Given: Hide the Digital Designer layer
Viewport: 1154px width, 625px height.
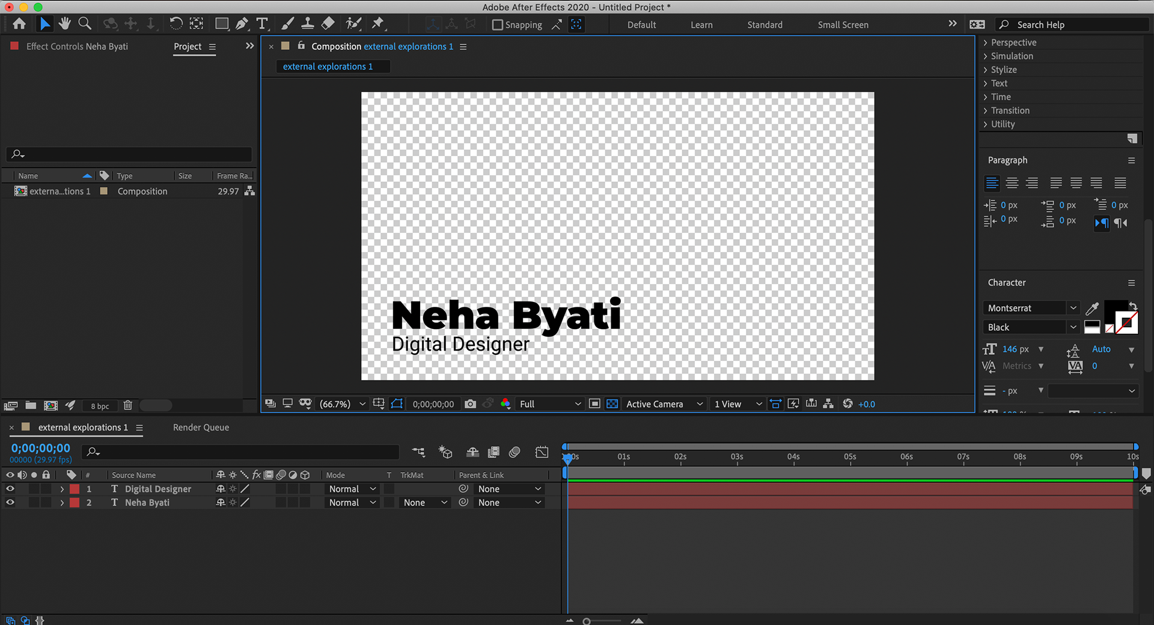Looking at the screenshot, I should pyautogui.click(x=10, y=489).
